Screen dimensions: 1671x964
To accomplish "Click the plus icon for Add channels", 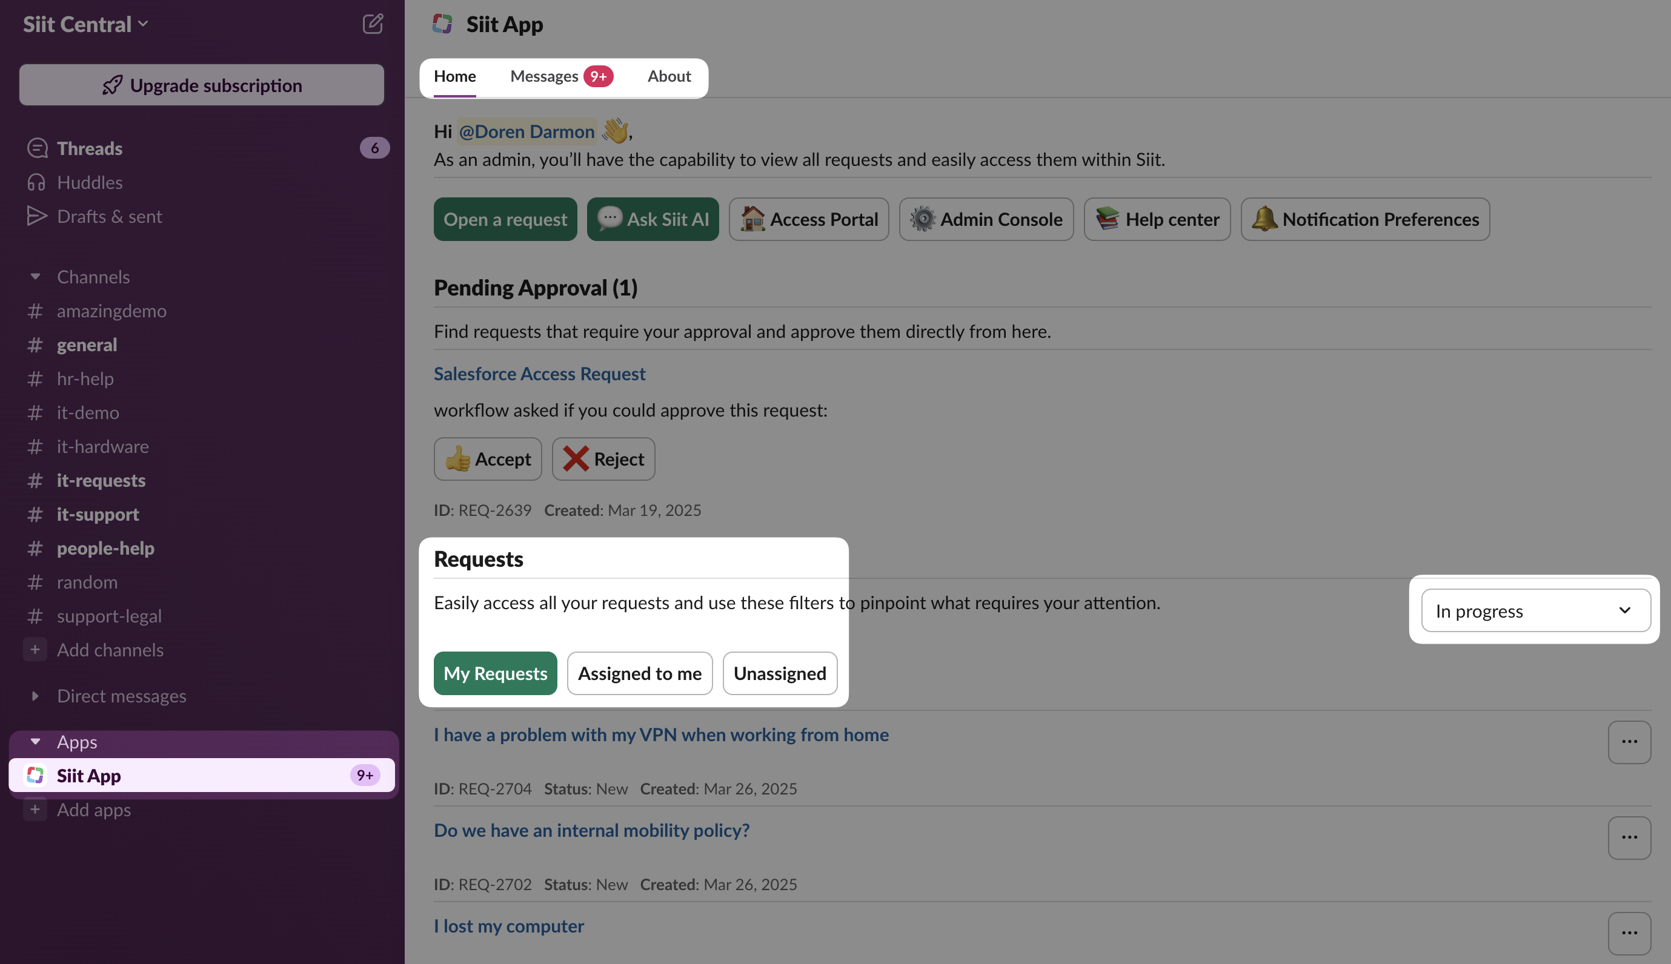I will (x=35, y=650).
